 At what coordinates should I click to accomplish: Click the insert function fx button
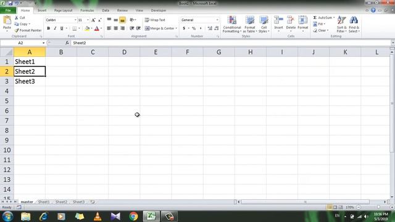(67, 43)
